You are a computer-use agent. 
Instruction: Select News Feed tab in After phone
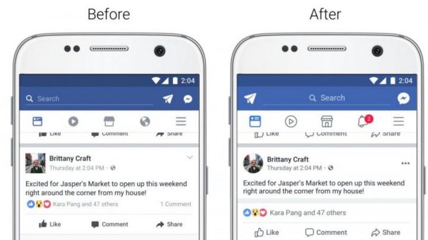click(x=255, y=121)
